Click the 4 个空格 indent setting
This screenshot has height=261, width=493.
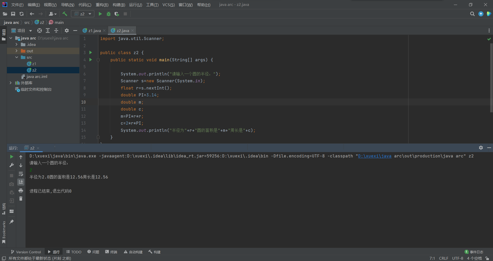pos(474,258)
